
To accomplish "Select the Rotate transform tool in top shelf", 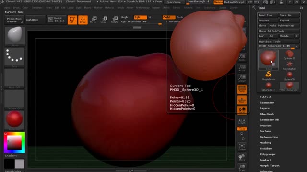I will pos(115,20).
